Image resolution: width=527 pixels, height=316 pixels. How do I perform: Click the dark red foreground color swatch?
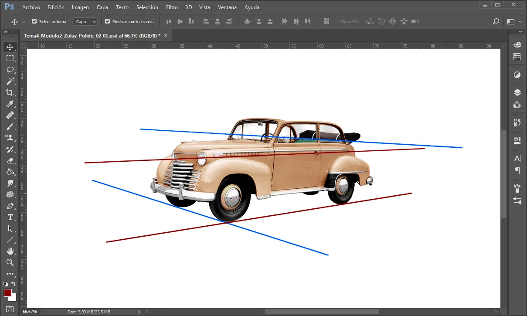pyautogui.click(x=7, y=293)
